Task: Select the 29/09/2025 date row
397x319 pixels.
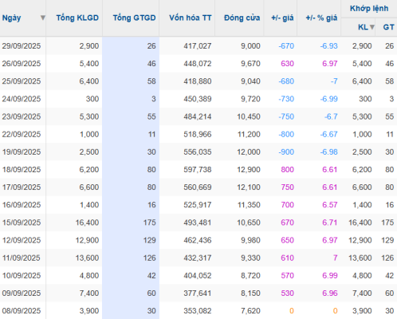Action: pyautogui.click(x=198, y=45)
